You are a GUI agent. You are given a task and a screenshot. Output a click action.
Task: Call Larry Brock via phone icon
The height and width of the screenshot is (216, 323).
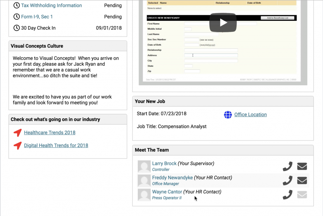pyautogui.click(x=287, y=166)
